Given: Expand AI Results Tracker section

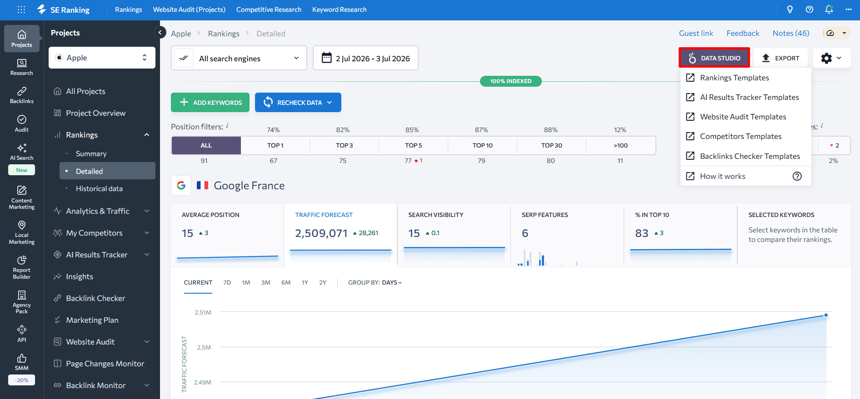Looking at the screenshot, I should click(x=147, y=255).
